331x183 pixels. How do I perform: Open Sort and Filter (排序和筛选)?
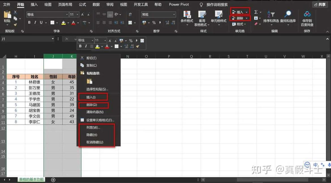tap(271, 18)
